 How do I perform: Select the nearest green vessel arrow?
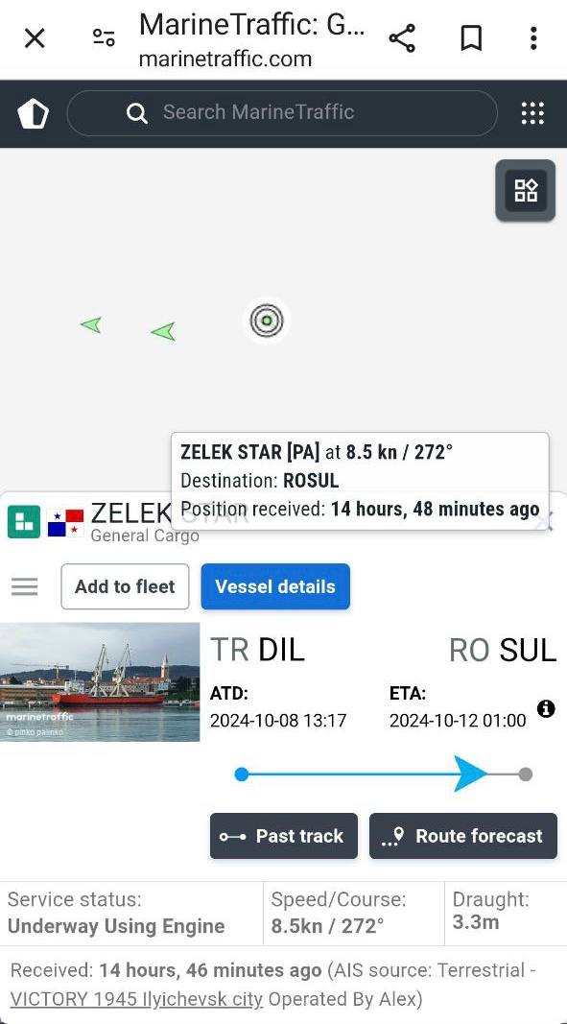(163, 331)
